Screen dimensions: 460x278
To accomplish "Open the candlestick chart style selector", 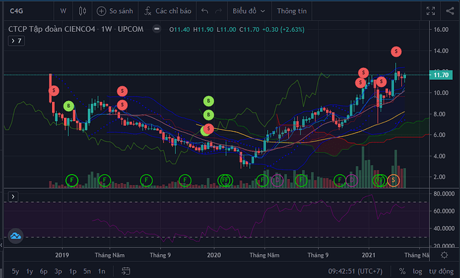I will click(x=82, y=11).
